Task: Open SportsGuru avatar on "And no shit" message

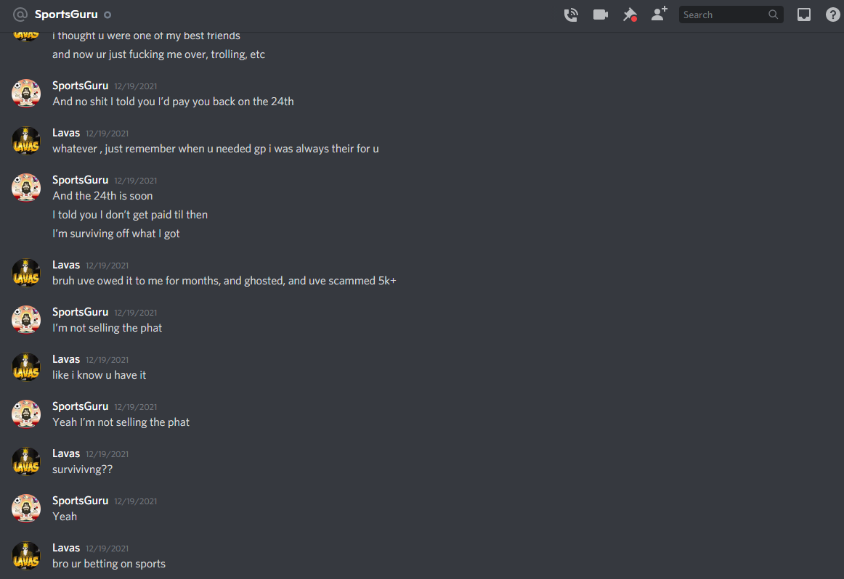Action: pyautogui.click(x=26, y=93)
